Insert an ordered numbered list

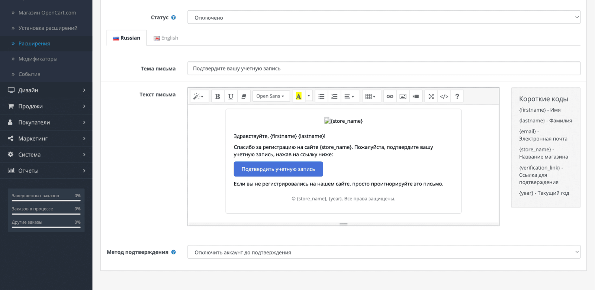[x=334, y=96]
